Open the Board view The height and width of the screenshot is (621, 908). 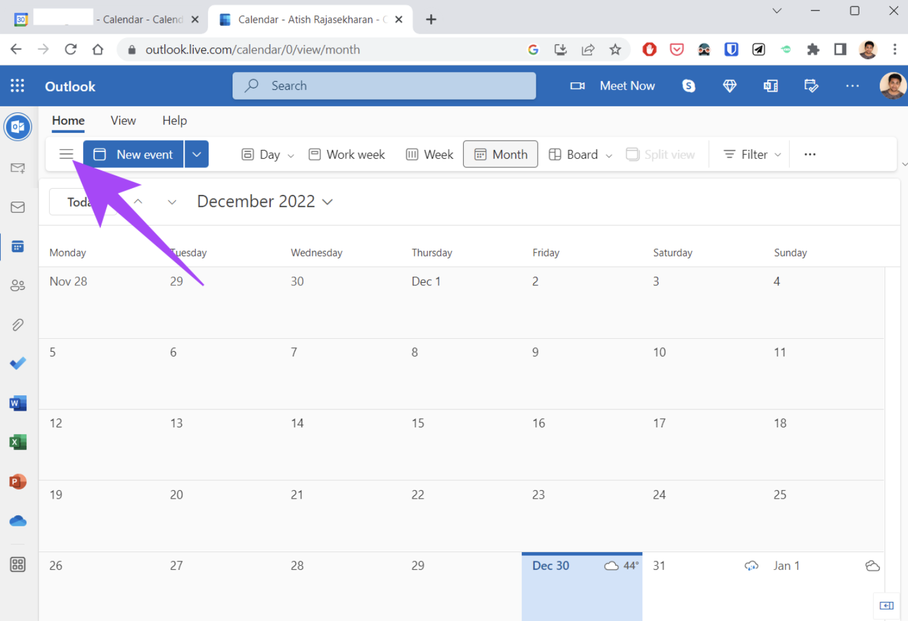pos(573,154)
